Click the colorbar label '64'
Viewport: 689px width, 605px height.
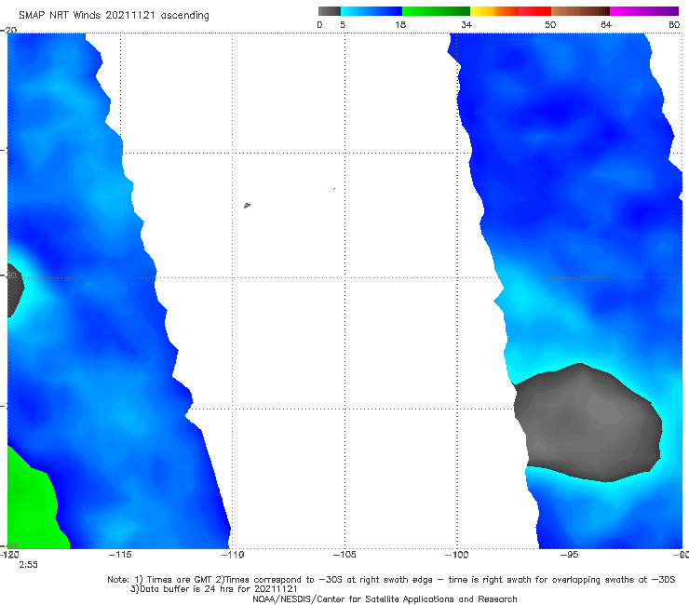(606, 24)
